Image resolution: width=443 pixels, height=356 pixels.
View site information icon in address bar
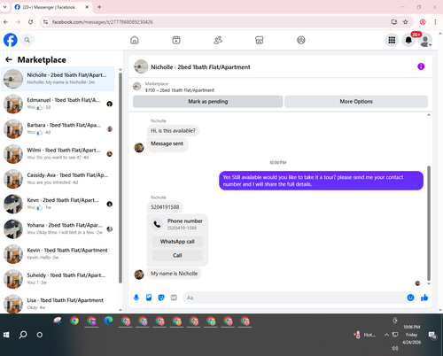45,22
